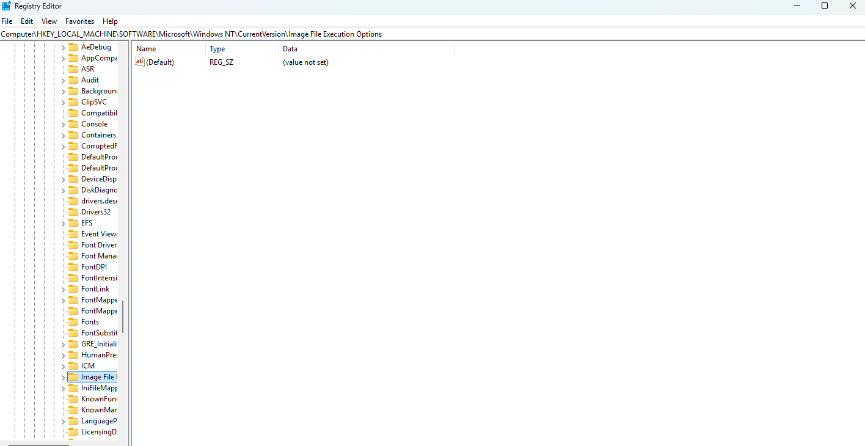
Task: Expand the AppCompa key arrow
Action: tap(63, 59)
